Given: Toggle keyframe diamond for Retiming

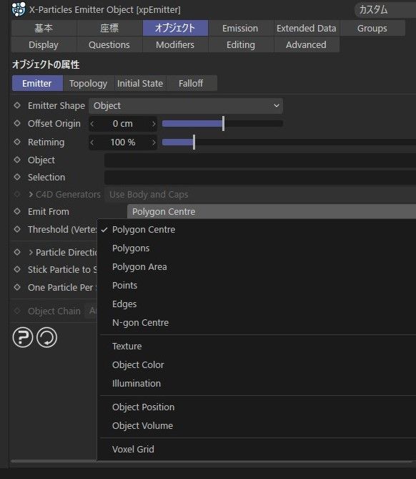Looking at the screenshot, I should (17, 142).
